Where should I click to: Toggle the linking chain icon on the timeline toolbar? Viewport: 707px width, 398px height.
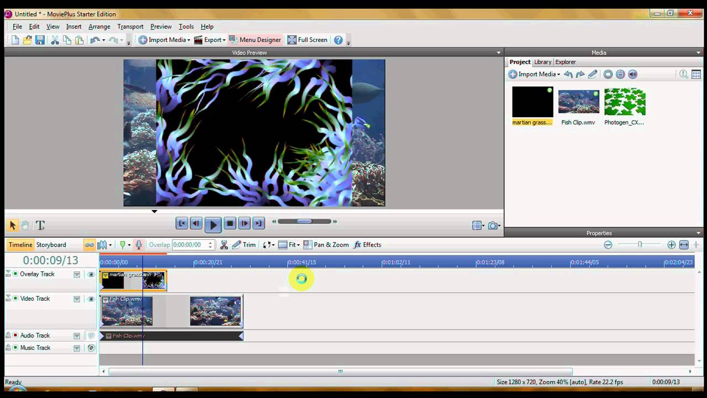[x=89, y=245]
